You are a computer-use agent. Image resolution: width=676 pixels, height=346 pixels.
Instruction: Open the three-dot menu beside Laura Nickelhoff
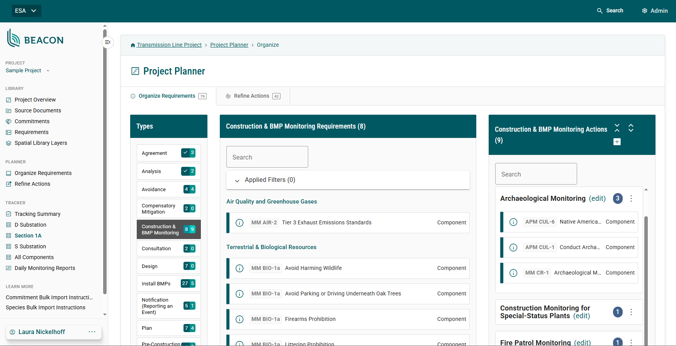pos(92,332)
